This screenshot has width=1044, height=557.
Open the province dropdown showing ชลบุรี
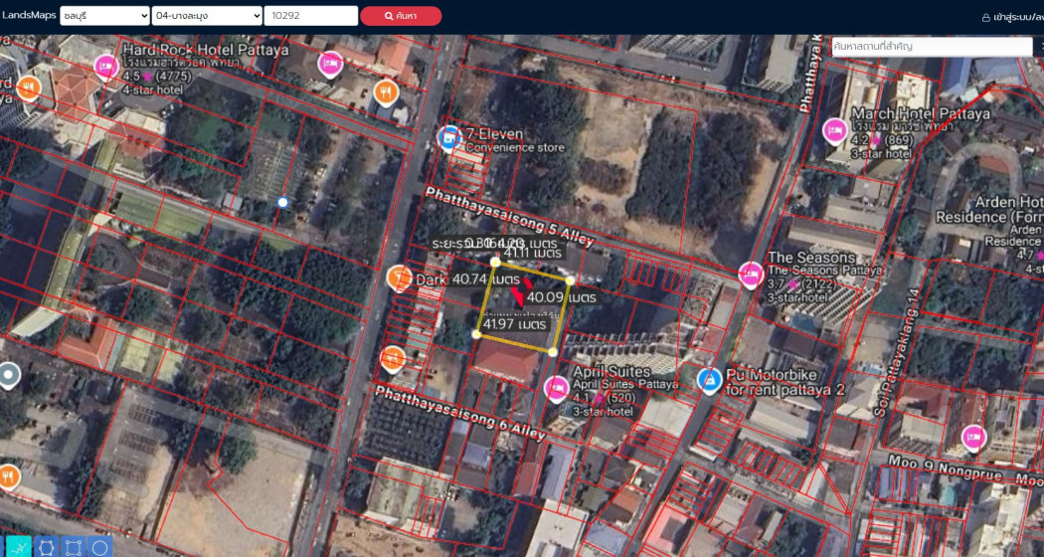[x=104, y=16]
